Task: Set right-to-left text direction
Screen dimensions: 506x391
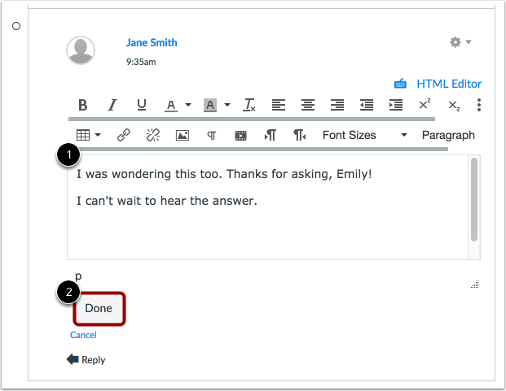Action: point(300,135)
